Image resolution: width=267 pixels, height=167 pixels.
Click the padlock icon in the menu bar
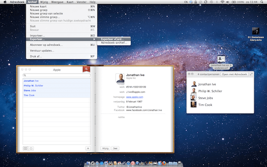(x=195, y=2)
